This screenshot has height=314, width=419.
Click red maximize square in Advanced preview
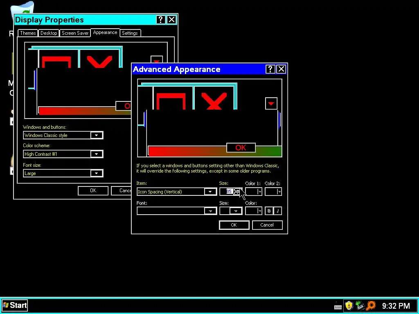pyautogui.click(x=171, y=101)
